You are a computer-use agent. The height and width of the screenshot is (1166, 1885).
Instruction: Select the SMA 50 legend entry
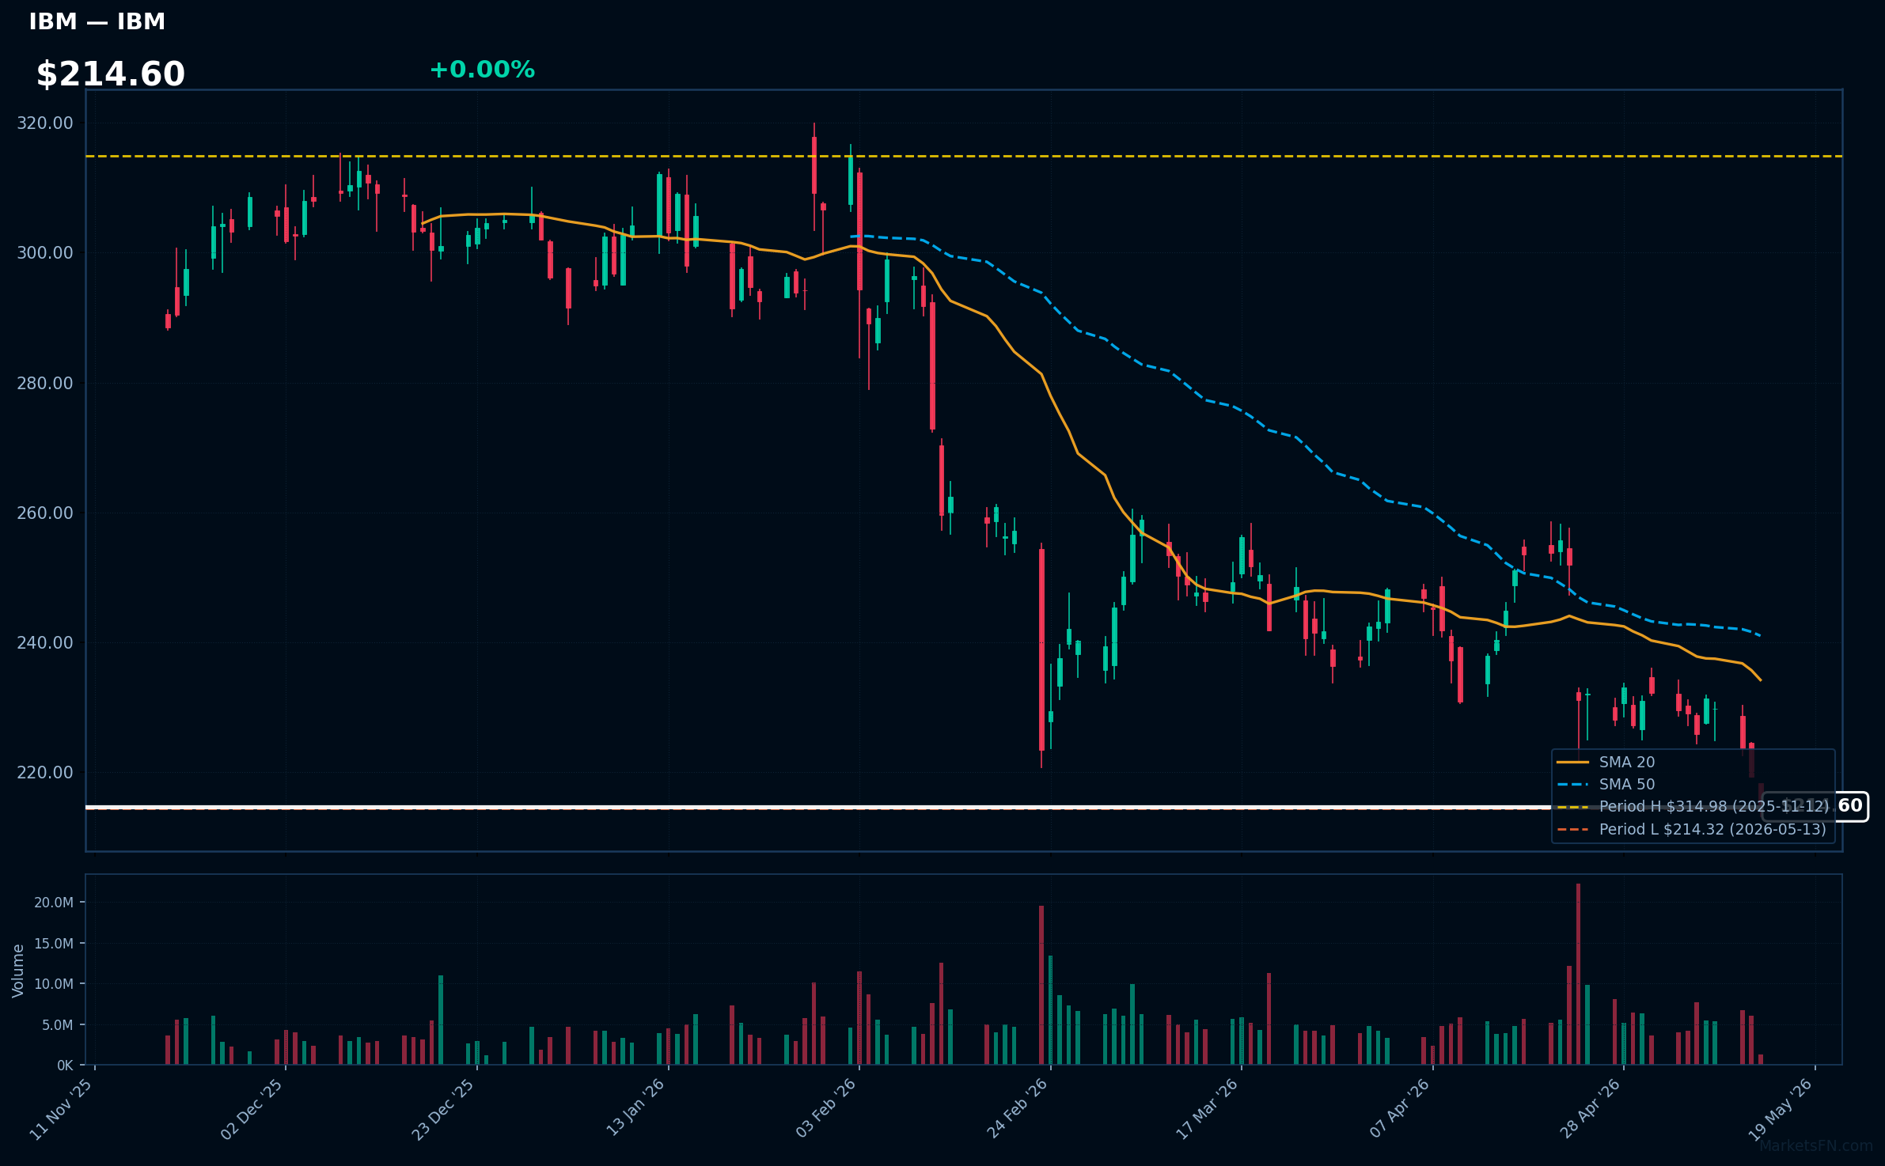[1606, 784]
